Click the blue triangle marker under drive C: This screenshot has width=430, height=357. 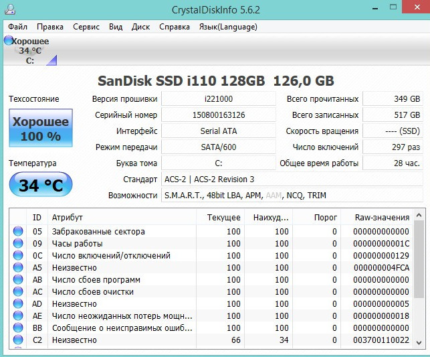click(52, 60)
